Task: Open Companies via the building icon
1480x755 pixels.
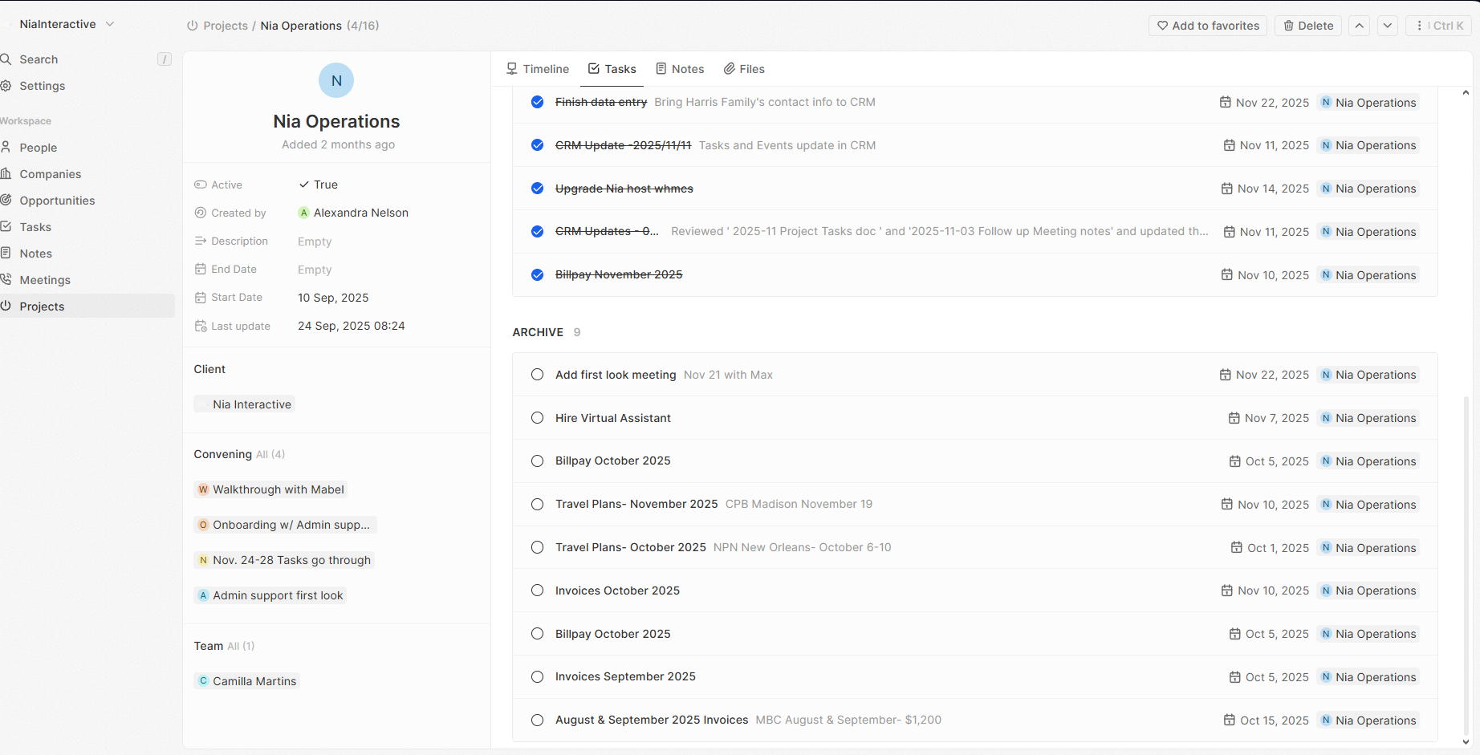Action: [x=6, y=174]
